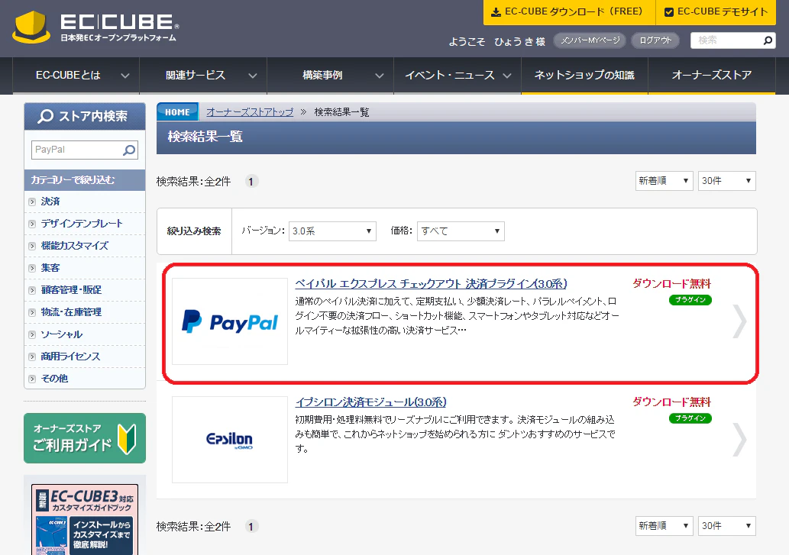The height and width of the screenshot is (555, 789).
Task: Expand the EC-CUBEとは menu
Action: [76, 76]
